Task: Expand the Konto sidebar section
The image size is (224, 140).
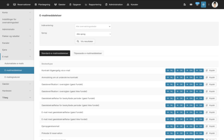Action: tap(17, 13)
